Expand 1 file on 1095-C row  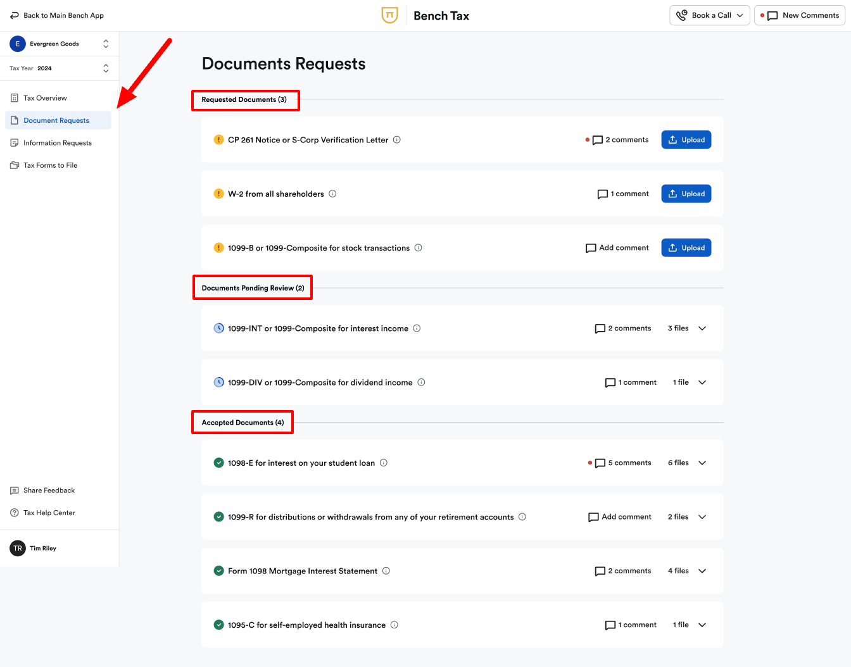point(690,625)
